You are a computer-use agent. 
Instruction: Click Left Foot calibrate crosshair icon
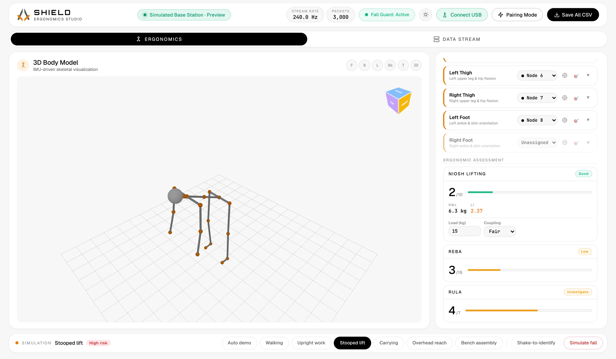(565, 120)
